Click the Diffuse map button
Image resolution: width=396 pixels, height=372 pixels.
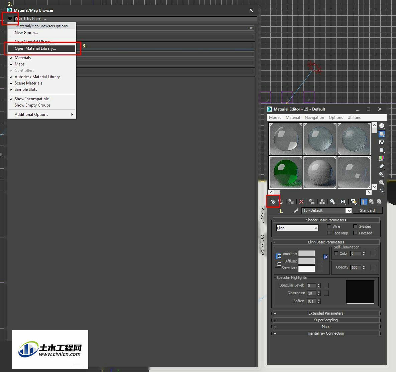(x=319, y=261)
